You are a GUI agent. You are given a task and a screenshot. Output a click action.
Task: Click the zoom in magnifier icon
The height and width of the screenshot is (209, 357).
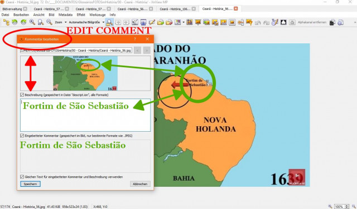pos(32,22)
